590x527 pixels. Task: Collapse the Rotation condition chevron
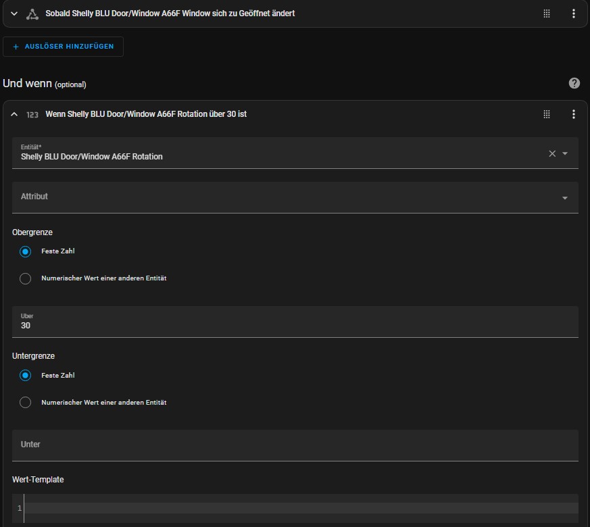(x=14, y=114)
